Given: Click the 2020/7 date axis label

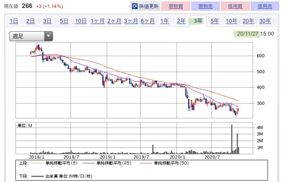Looking at the screenshot, I should click(x=212, y=157).
